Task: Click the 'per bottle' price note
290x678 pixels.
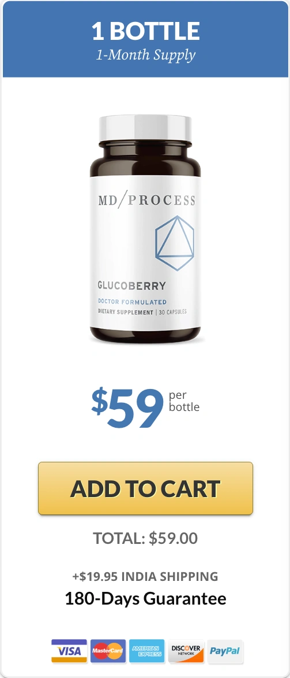Action: pyautogui.click(x=184, y=401)
